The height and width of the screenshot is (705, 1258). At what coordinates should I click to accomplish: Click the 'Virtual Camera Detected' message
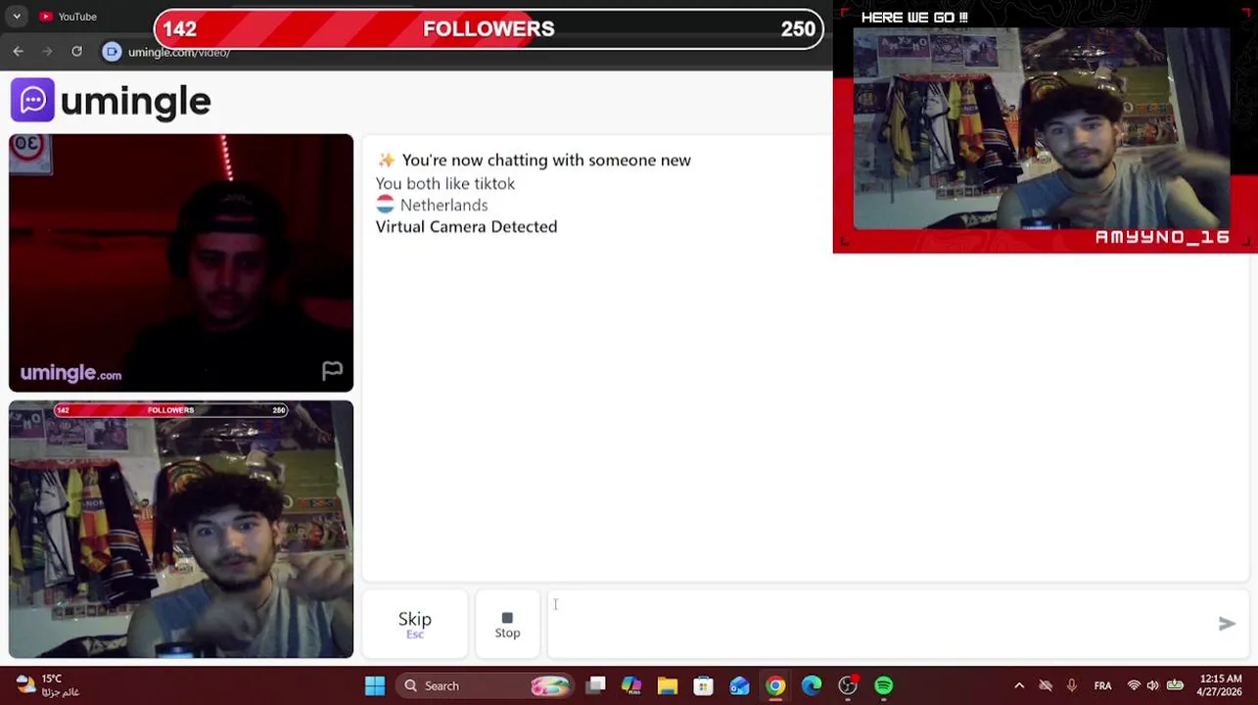tap(466, 226)
